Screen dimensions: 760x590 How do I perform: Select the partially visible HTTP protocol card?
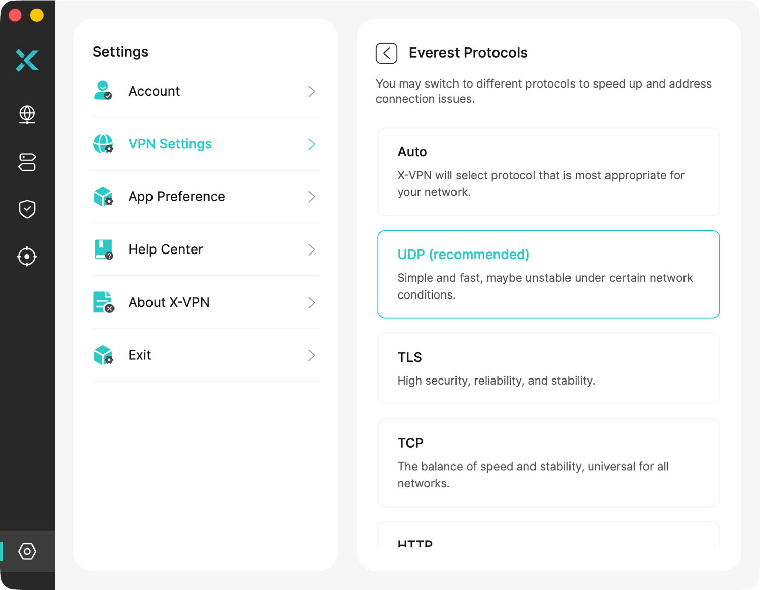tap(549, 535)
